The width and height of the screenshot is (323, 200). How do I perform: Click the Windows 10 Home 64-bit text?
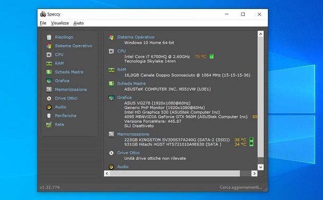pyautogui.click(x=149, y=42)
